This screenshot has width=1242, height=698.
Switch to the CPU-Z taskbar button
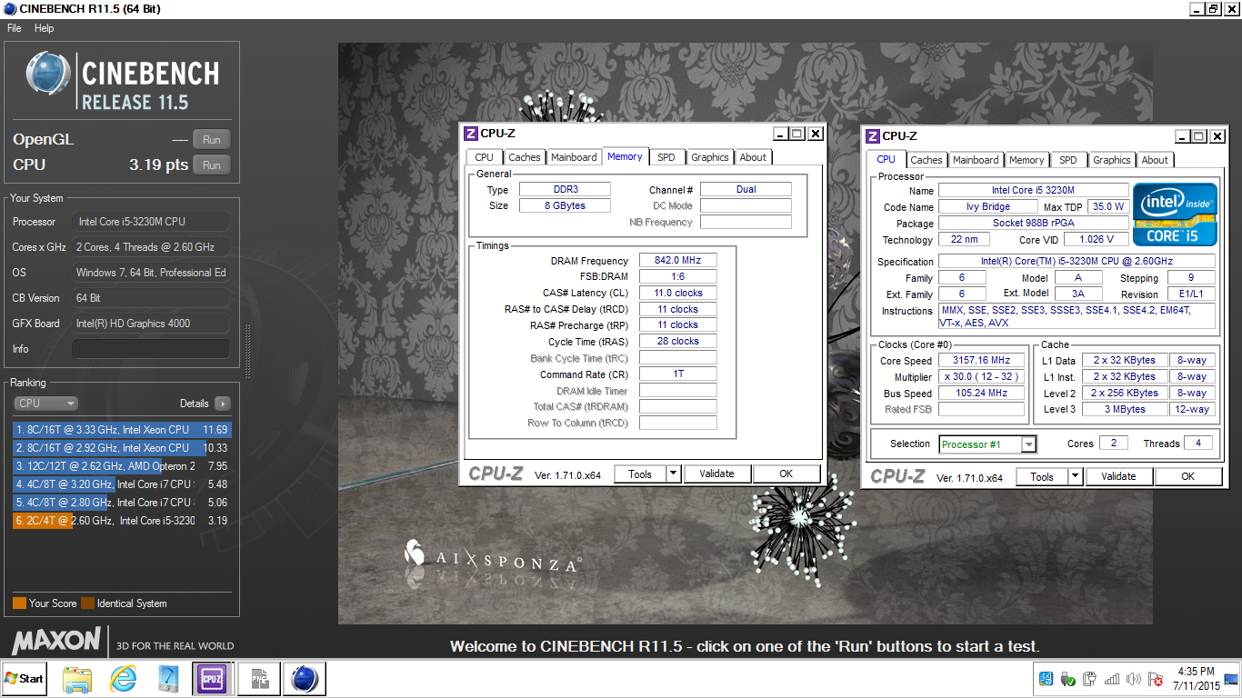212,679
